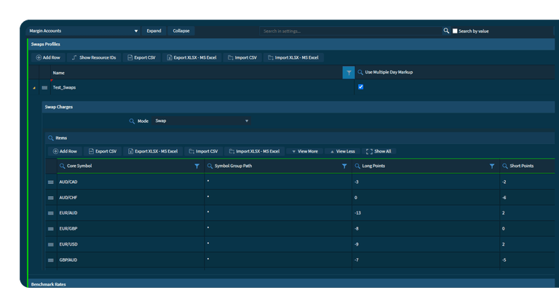Viewport: 559px width, 306px height.
Task: Select the AUD/CAD core symbol cell
Action: (130, 182)
